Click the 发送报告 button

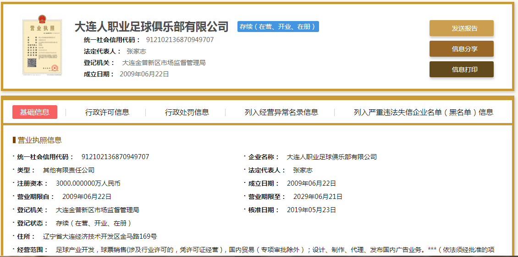462,28
